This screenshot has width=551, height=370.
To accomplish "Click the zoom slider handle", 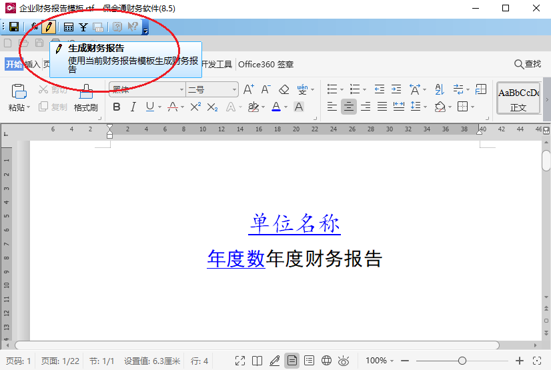I will click(x=462, y=361).
